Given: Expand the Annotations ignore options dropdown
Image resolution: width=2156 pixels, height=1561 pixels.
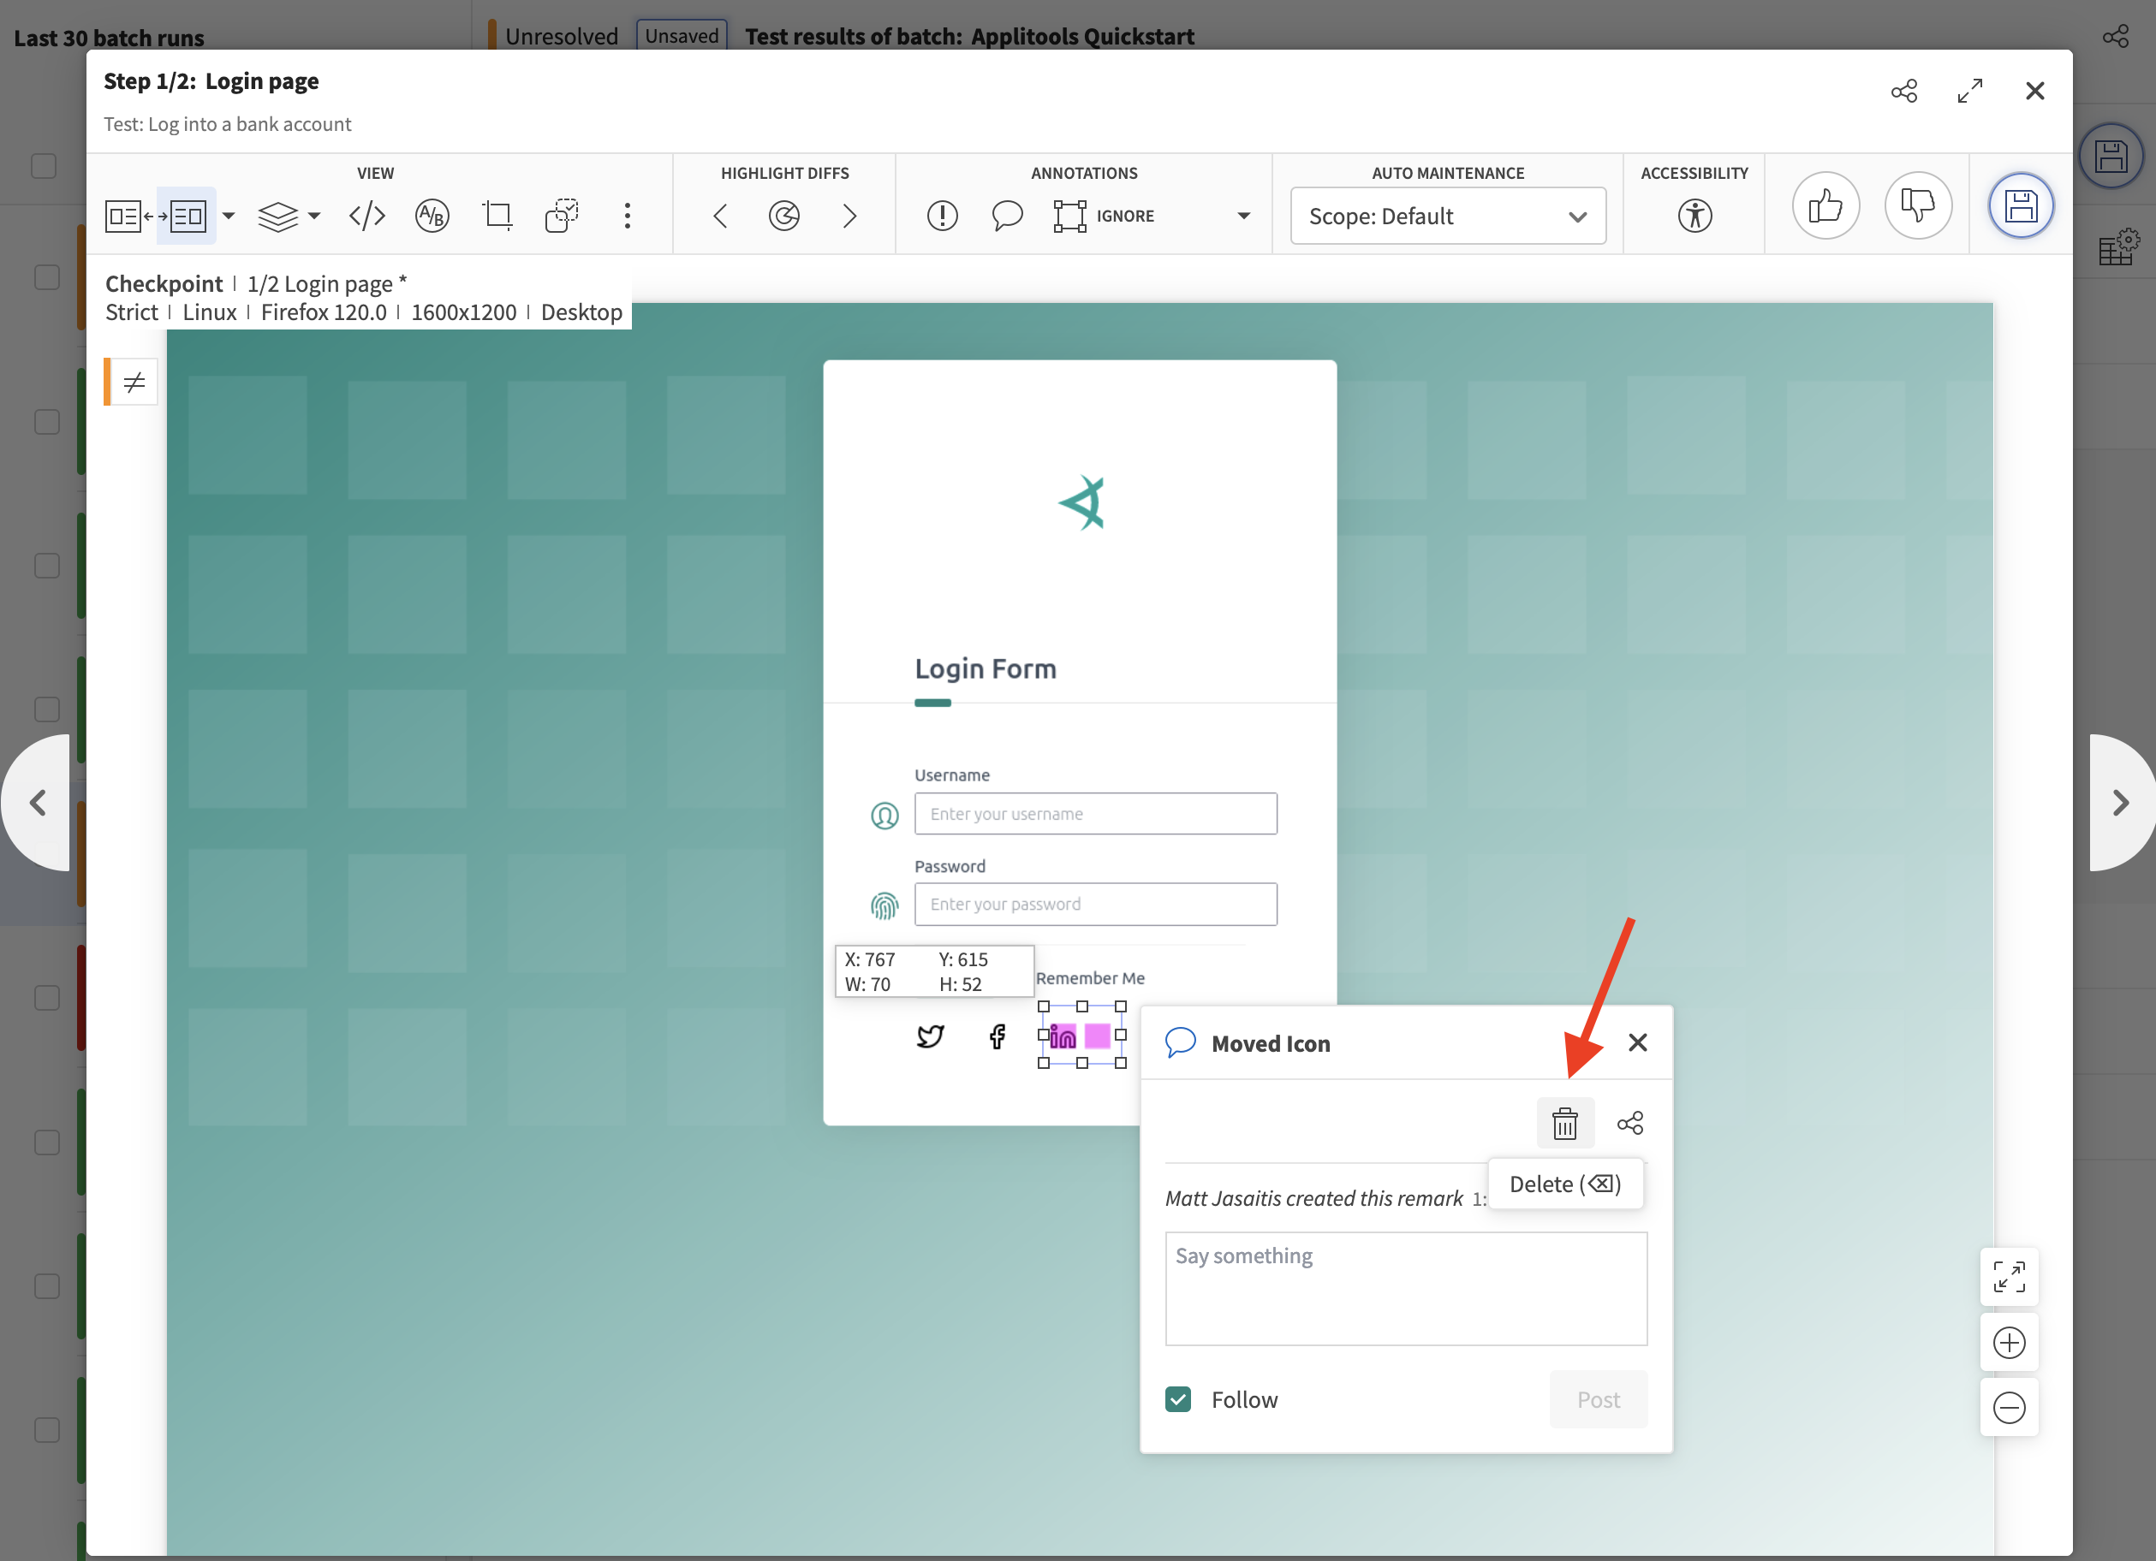Looking at the screenshot, I should pos(1245,214).
